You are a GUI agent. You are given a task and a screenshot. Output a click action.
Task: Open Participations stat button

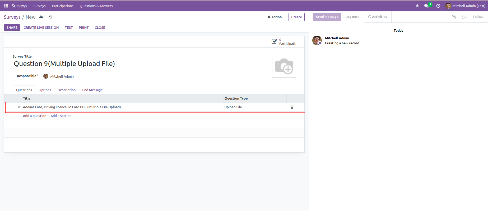pyautogui.click(x=286, y=42)
